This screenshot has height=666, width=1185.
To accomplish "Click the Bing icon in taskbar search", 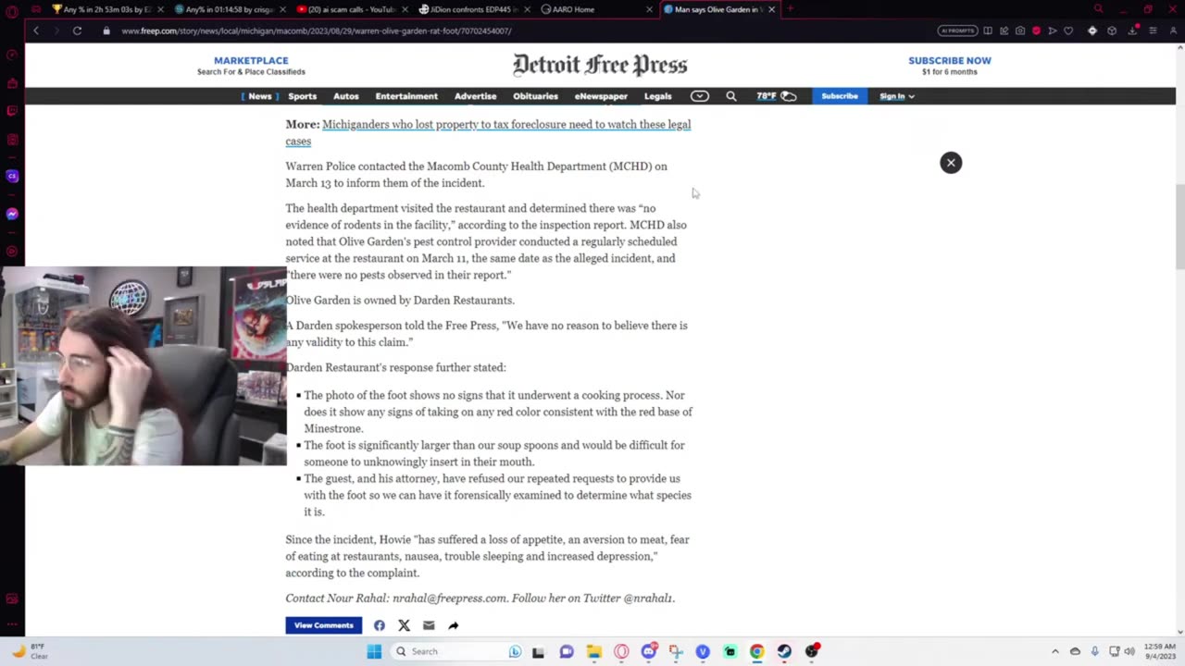I will point(515,651).
